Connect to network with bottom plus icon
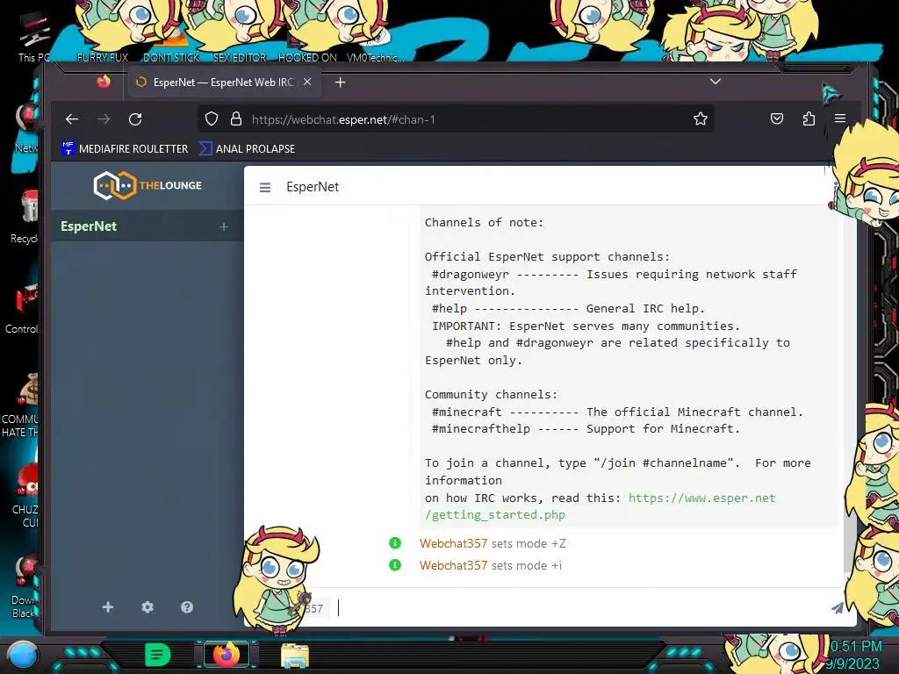Screen dimensions: 899x674 (108, 607)
